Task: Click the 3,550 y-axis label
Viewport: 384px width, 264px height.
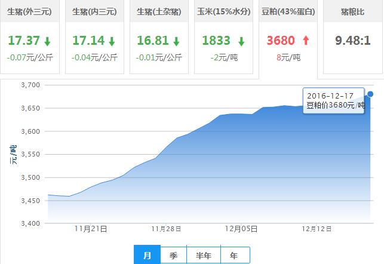Action: [x=30, y=154]
